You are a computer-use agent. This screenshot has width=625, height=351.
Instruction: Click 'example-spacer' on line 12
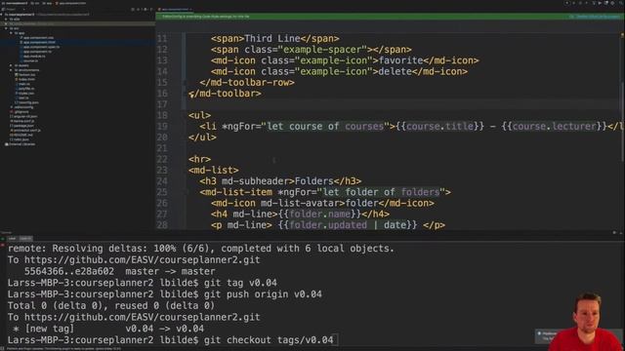click(x=322, y=50)
